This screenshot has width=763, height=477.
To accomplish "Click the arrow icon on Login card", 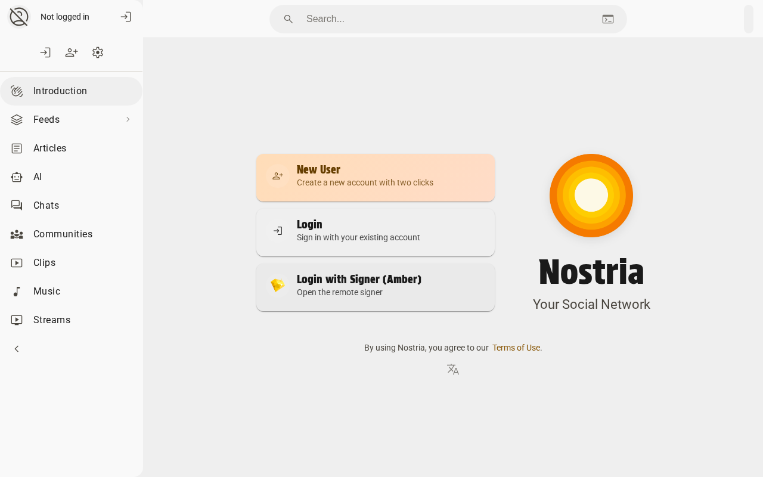I will pos(278,231).
